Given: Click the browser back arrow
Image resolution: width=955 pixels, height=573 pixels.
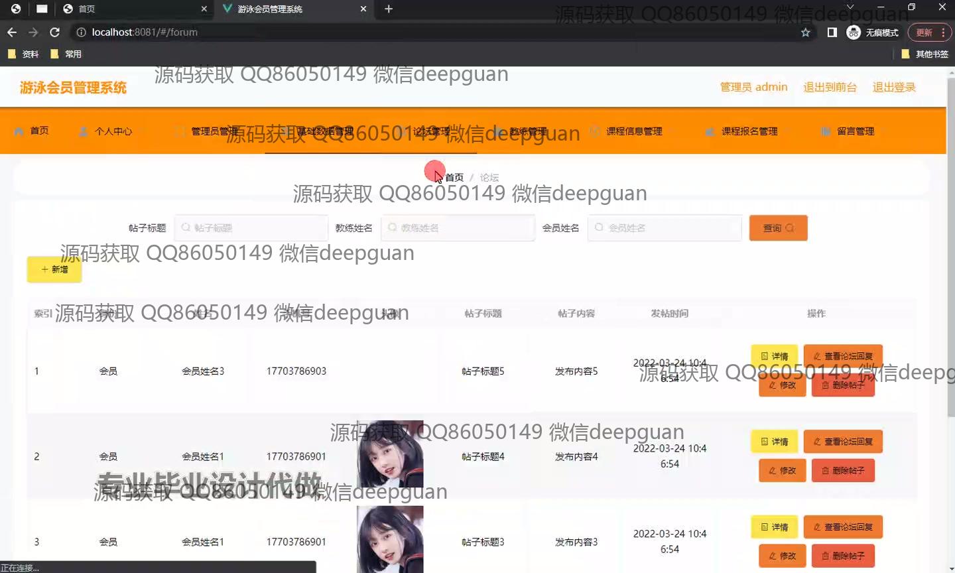Looking at the screenshot, I should (x=12, y=32).
